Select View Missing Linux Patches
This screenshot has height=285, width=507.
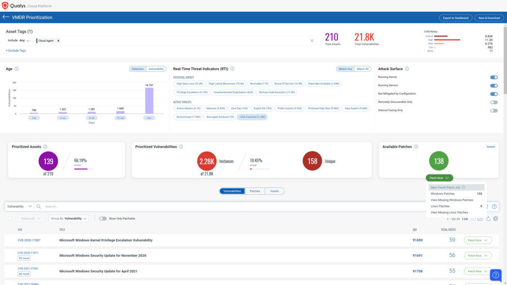tap(456, 213)
